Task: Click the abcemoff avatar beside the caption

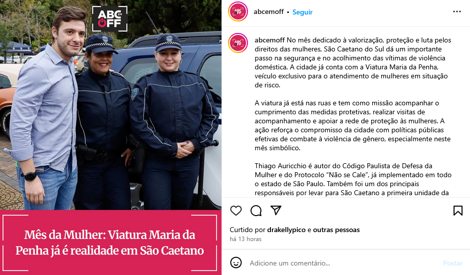Action: pos(238,43)
